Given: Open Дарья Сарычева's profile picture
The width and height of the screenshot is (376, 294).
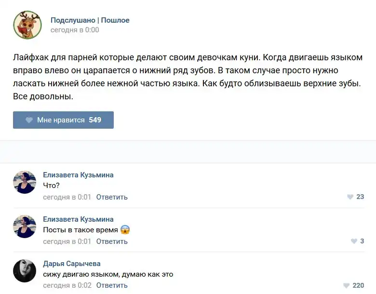Looking at the screenshot, I should click(x=25, y=271).
